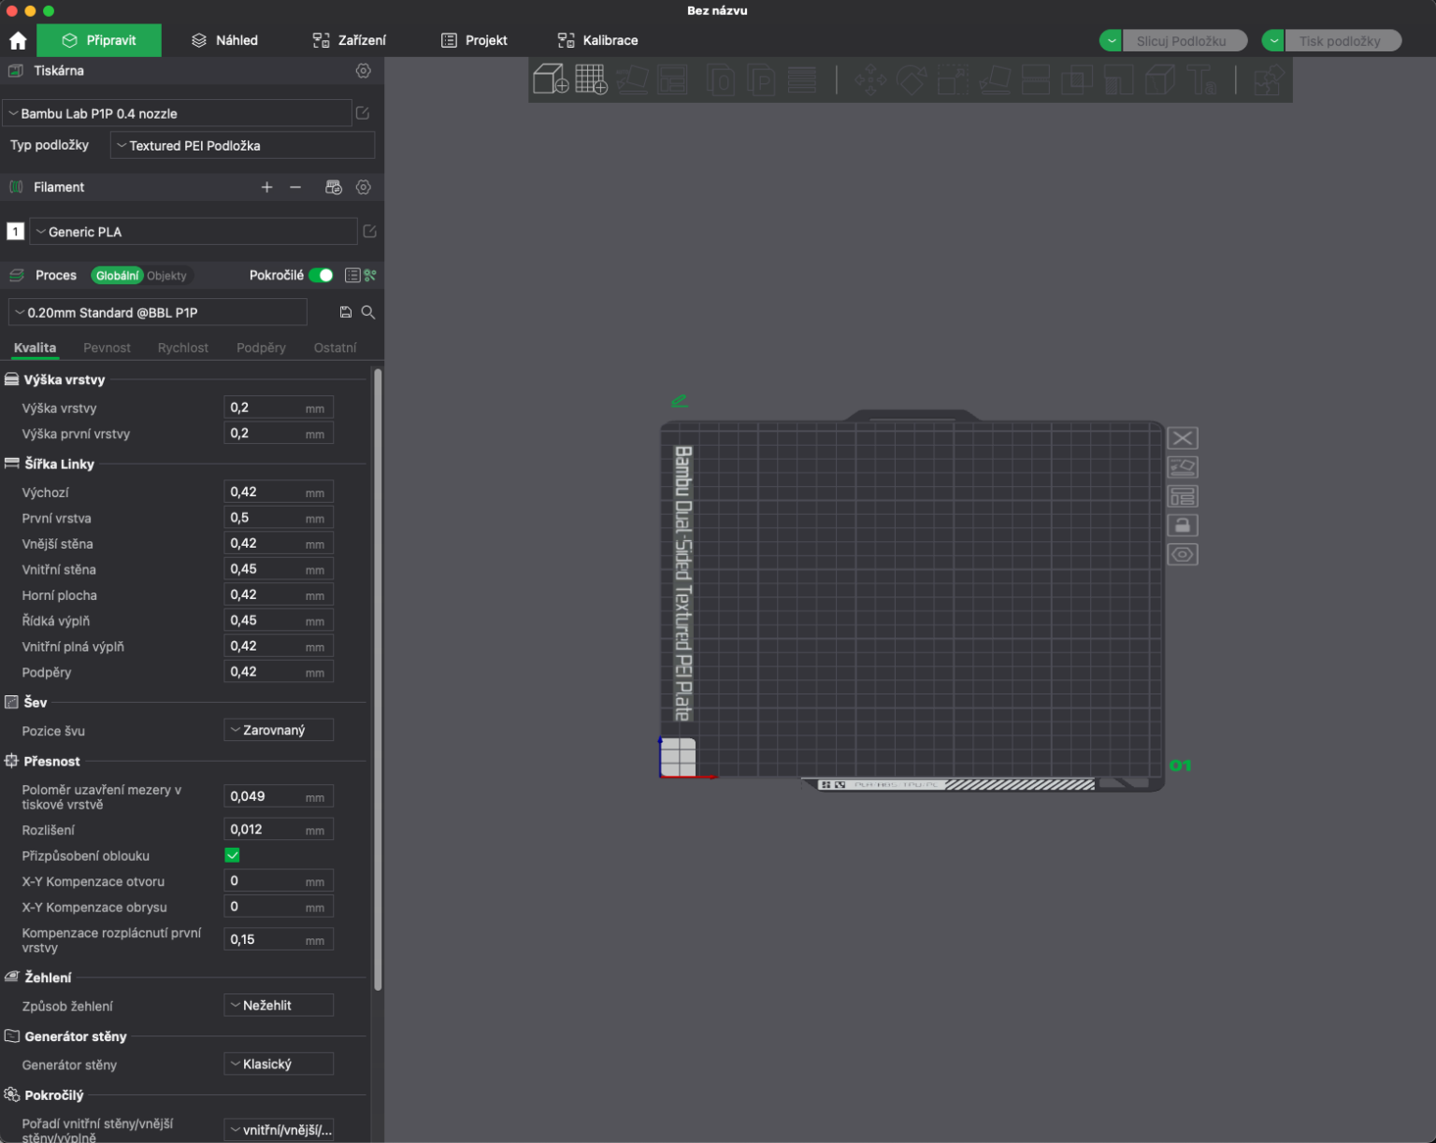Image resolution: width=1436 pixels, height=1143 pixels.
Task: Switch to the Pevnost settings tab
Action: point(107,348)
